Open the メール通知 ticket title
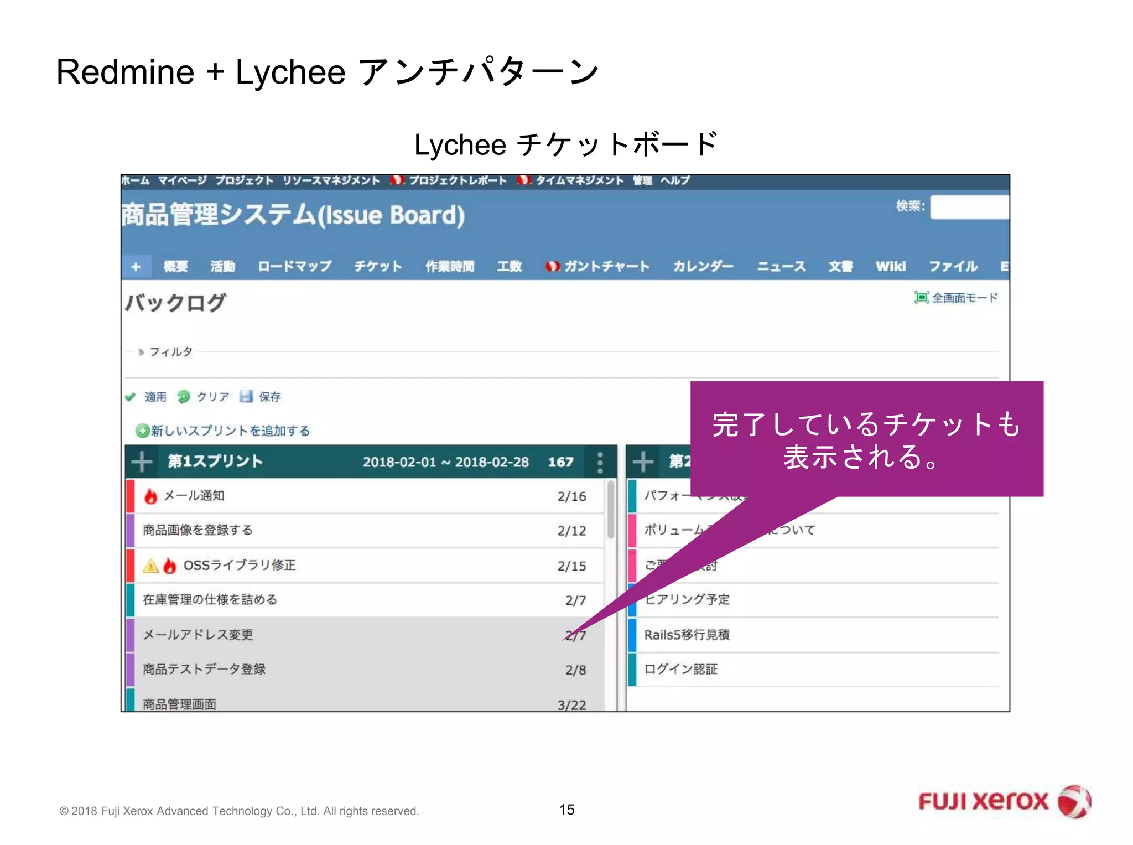 click(x=194, y=495)
